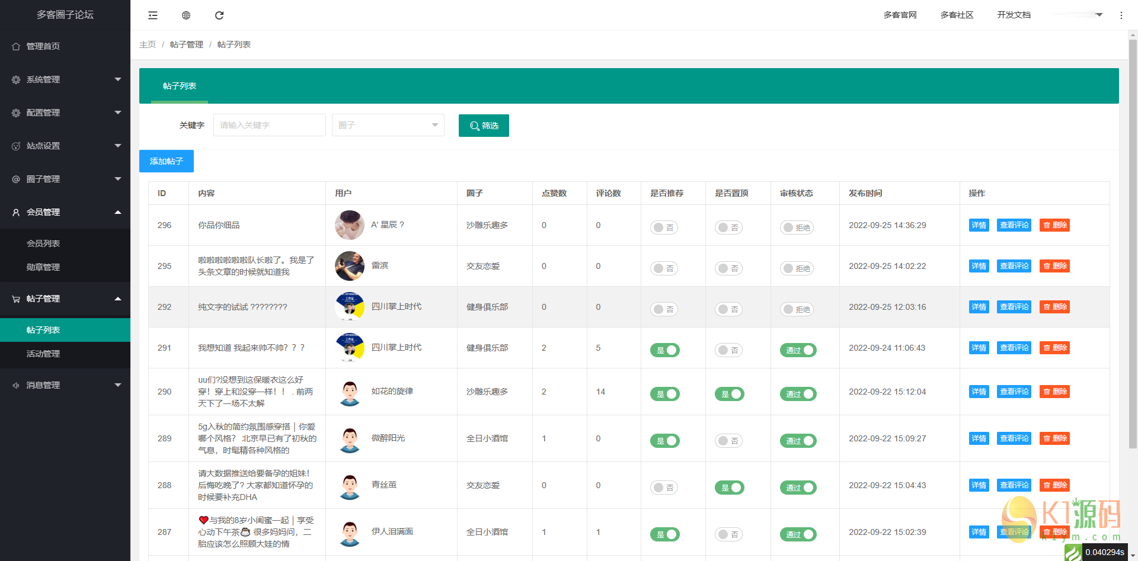Click the speaker icon beside 消息管理

[x=16, y=385]
